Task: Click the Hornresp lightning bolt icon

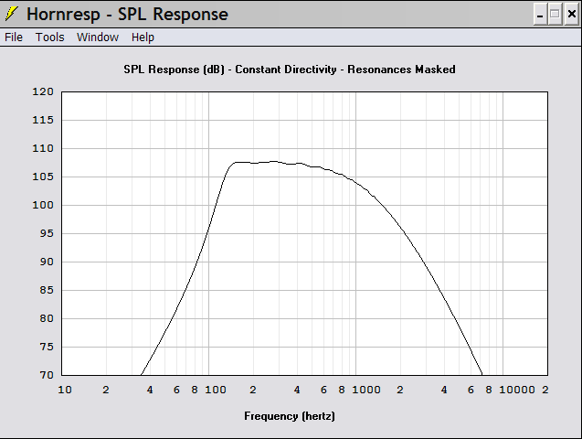Action: tap(11, 14)
